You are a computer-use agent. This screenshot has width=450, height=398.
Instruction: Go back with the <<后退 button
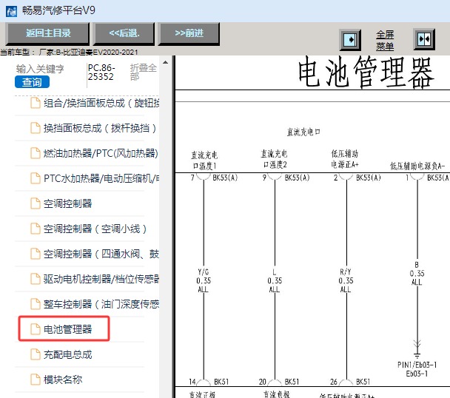click(124, 33)
